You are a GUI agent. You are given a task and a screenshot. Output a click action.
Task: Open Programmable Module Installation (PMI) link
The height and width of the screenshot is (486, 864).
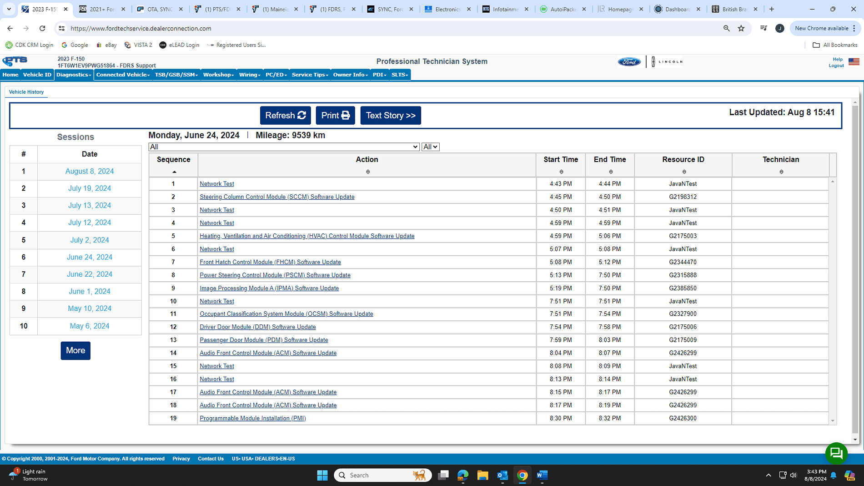click(252, 418)
